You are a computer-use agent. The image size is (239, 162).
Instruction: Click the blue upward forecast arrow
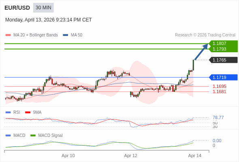pos(201,52)
